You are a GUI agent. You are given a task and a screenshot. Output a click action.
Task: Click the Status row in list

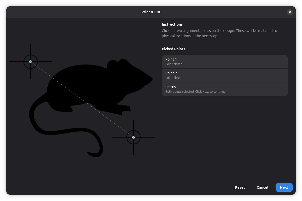click(224, 89)
